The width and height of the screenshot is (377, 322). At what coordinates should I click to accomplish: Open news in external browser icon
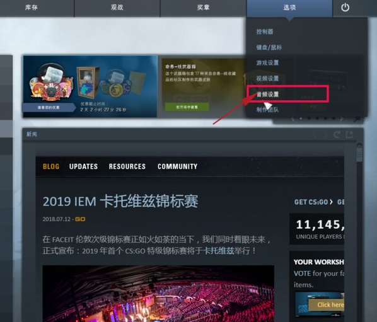[349, 134]
